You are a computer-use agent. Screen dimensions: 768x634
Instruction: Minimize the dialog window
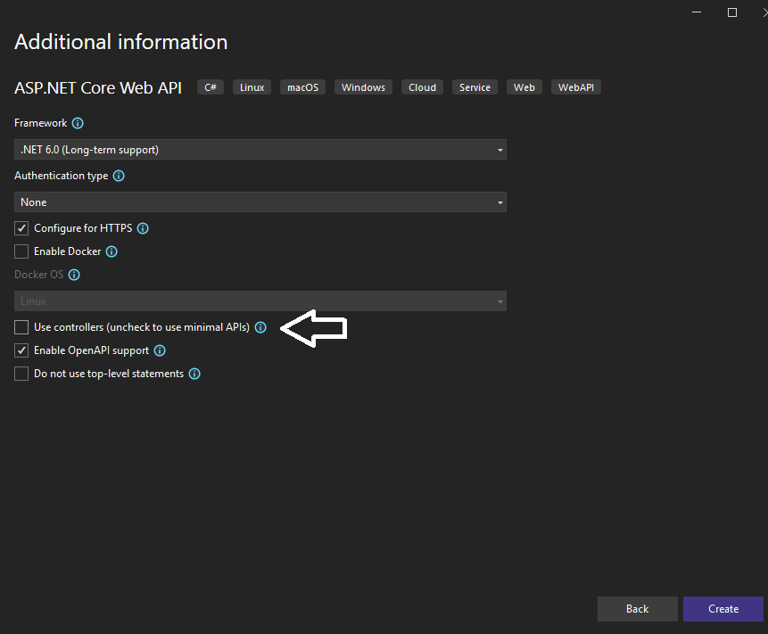coord(697,12)
